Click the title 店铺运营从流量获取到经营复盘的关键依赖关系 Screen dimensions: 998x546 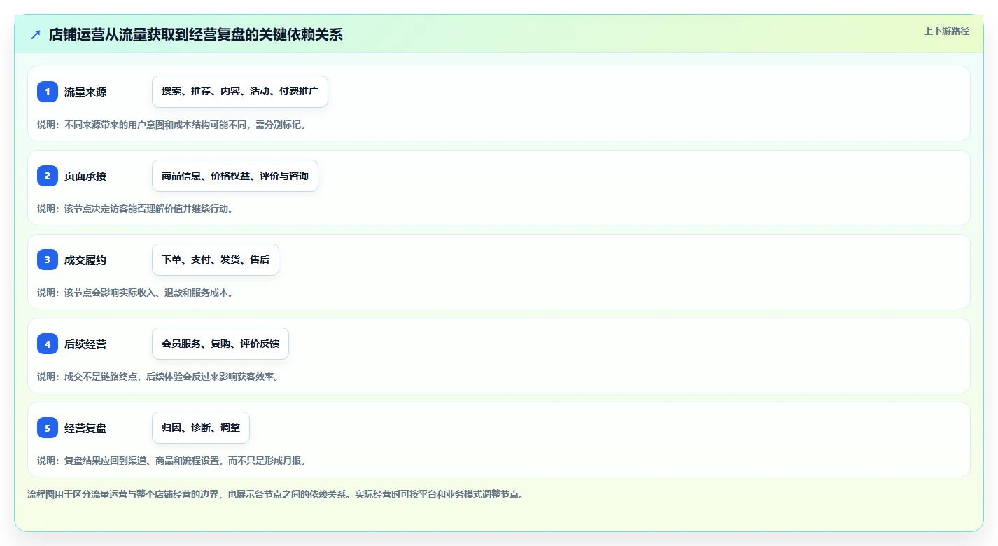coord(195,34)
